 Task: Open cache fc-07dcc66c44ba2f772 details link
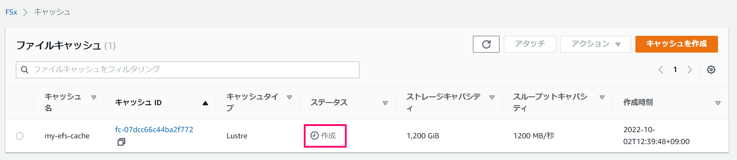point(154,130)
